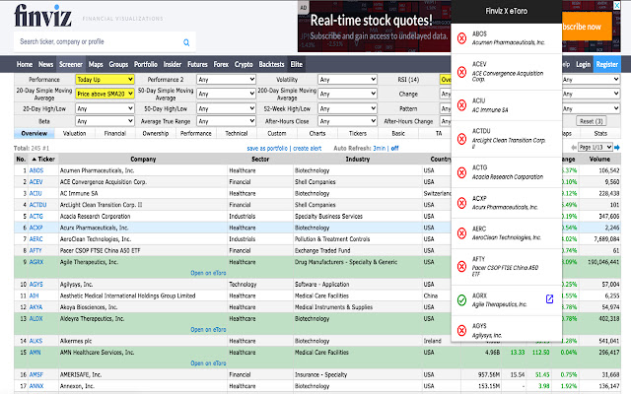
Task: Switch to the Charts tab
Action: tap(317, 134)
